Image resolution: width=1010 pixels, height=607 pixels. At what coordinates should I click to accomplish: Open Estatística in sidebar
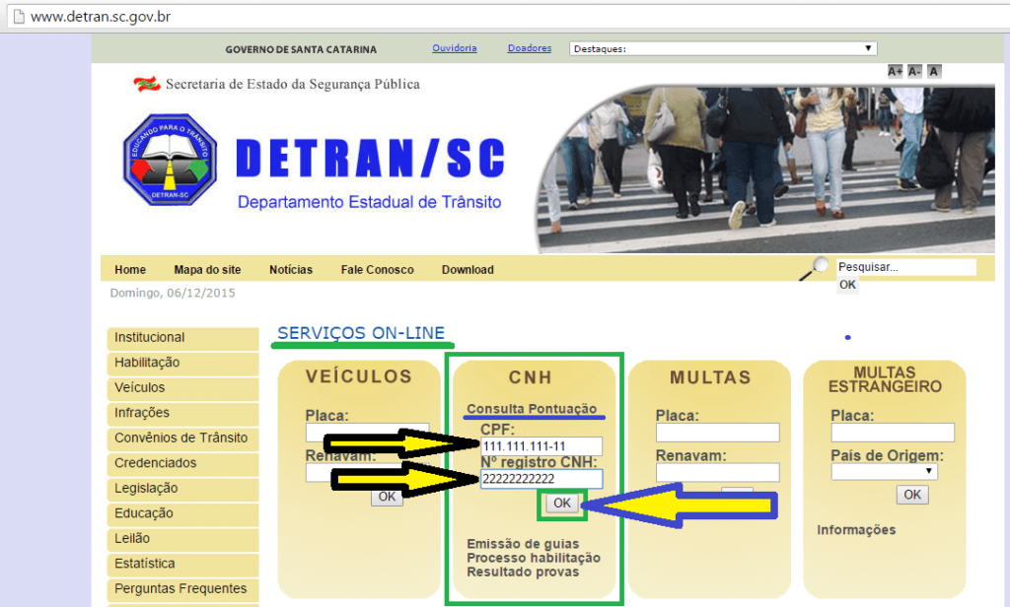coord(182,564)
